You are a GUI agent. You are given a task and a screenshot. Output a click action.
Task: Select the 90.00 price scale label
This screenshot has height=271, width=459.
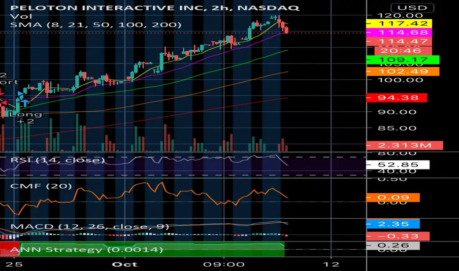(x=397, y=112)
